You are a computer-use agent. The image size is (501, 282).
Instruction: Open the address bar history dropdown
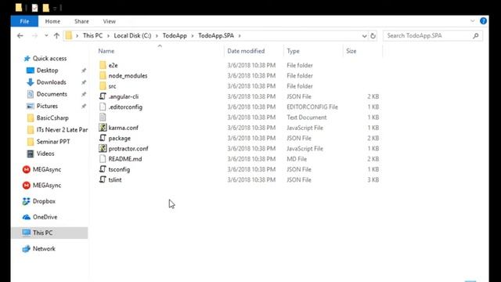point(364,36)
